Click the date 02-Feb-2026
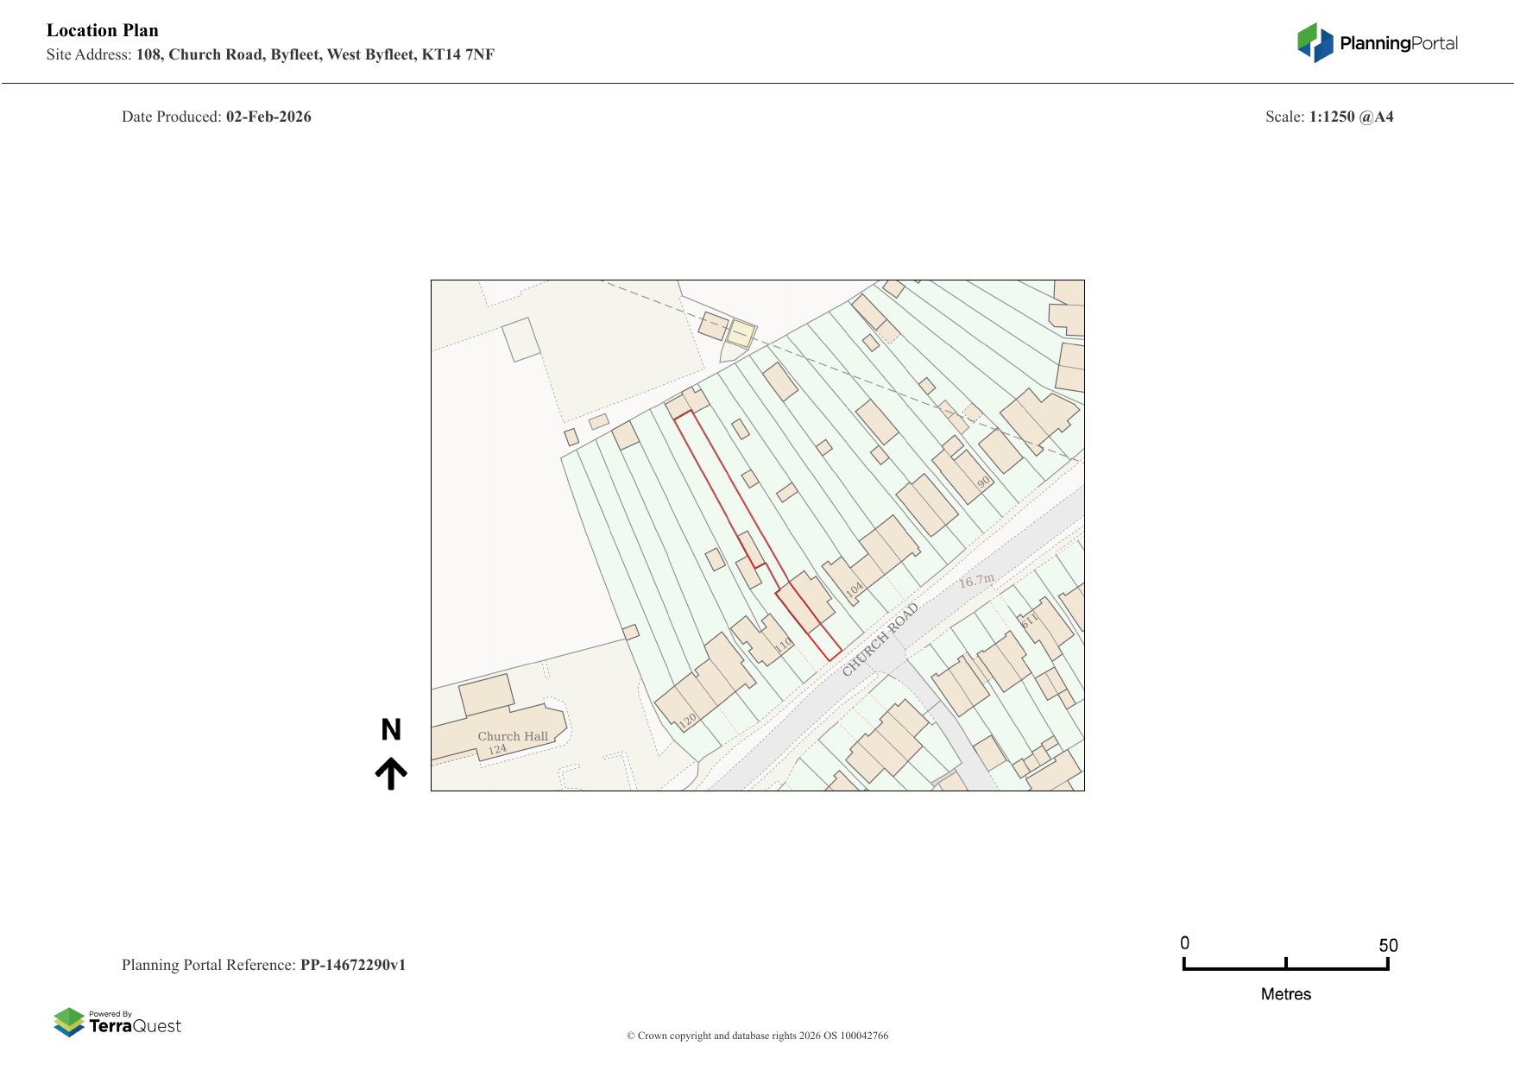Viewport: 1514px width, 1071px height. coord(268,117)
